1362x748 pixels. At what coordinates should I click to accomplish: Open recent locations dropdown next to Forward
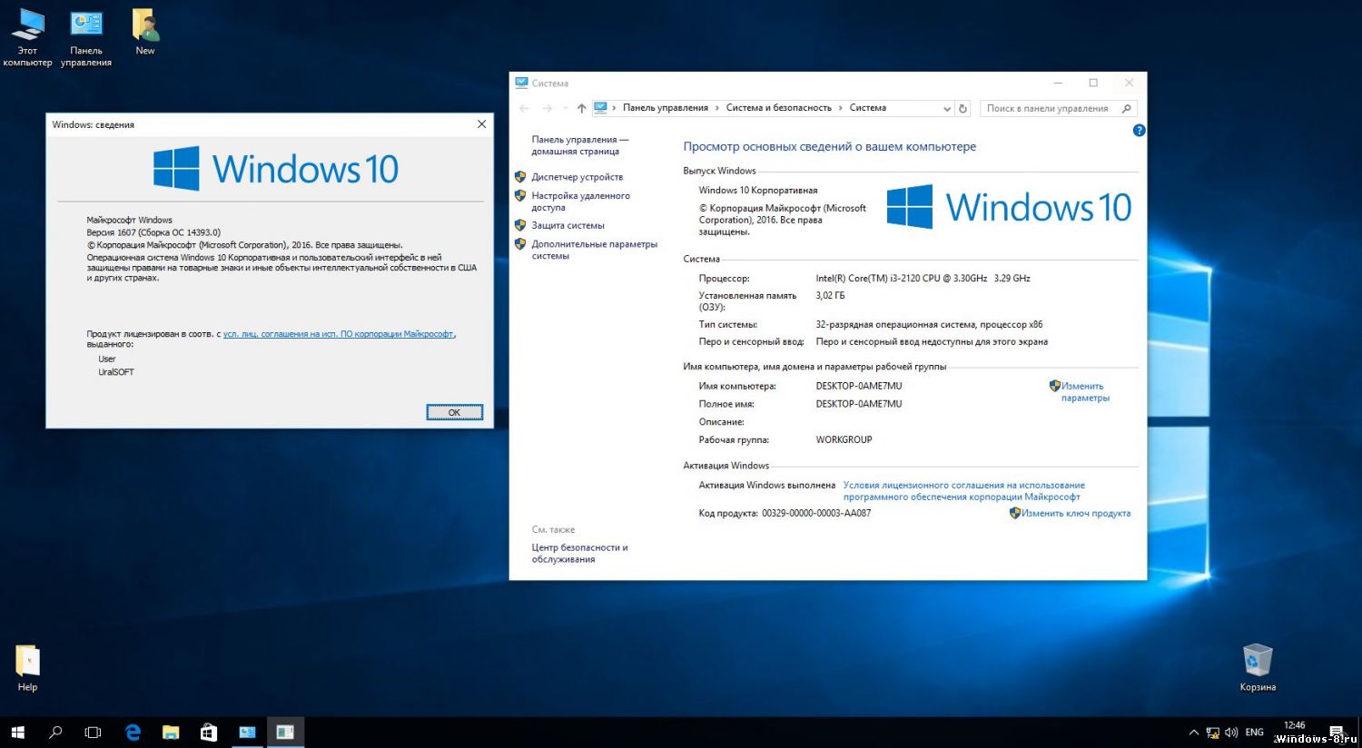[x=565, y=108]
